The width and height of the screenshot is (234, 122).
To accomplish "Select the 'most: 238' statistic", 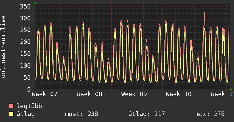I will pos(81,114).
